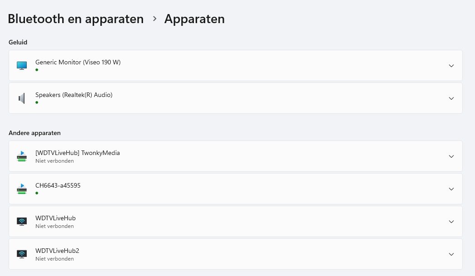Viewport: 475px width, 276px height.
Task: Open the chevron for CH6643-a45595
Action: click(451, 189)
